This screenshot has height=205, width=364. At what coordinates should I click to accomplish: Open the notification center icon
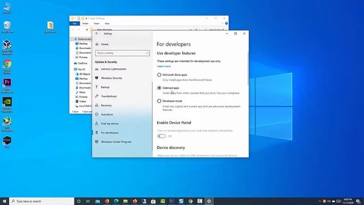[358, 201]
